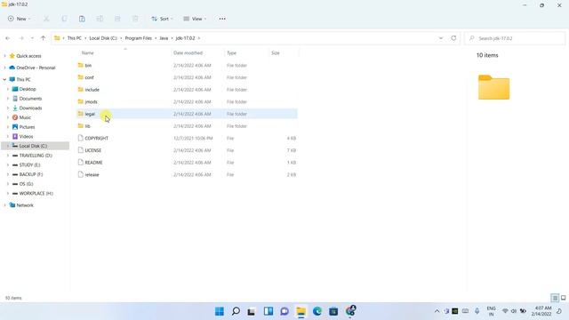The width and height of the screenshot is (569, 320).
Task: Open recent locations dropdown arrow
Action: coord(32,38)
